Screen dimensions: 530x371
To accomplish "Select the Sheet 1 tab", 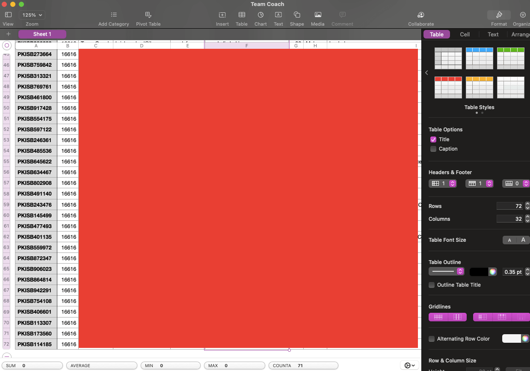I will [42, 34].
